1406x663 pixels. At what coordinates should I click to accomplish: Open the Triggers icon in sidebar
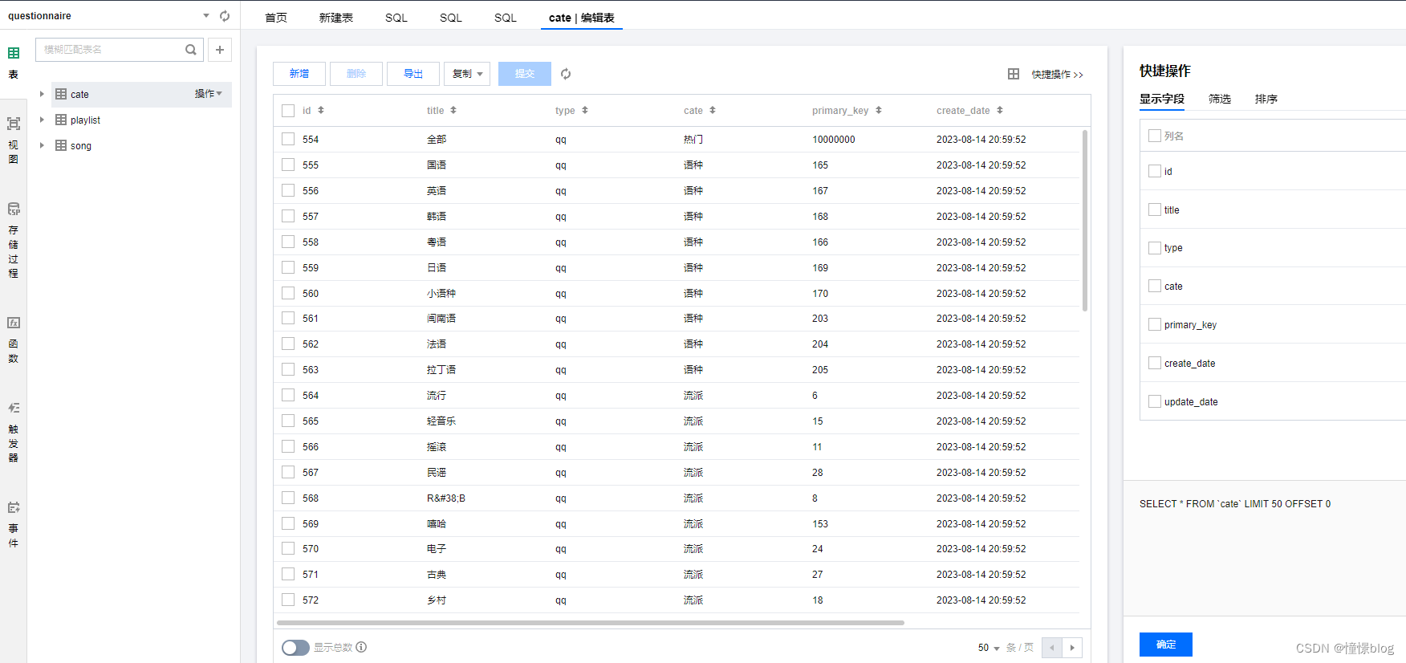(x=14, y=408)
